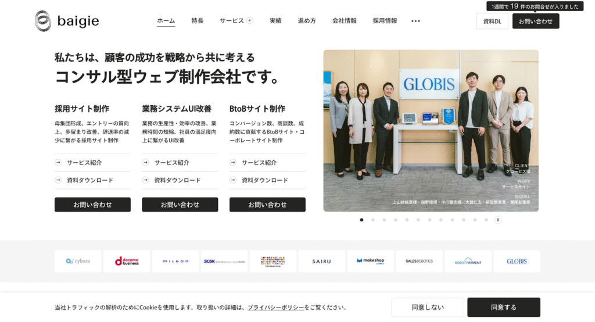The width and height of the screenshot is (595, 322).
Task: Open the 会社情報 menu item
Action: click(344, 20)
